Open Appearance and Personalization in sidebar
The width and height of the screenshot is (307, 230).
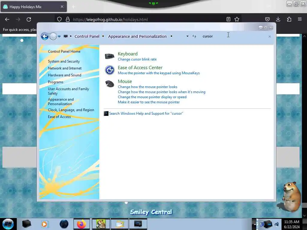61,102
